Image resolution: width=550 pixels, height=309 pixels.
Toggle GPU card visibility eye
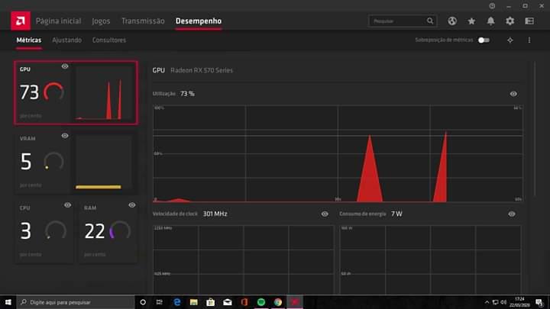[65, 66]
